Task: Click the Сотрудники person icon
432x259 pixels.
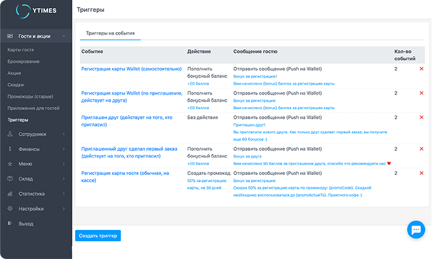Action: (10, 134)
